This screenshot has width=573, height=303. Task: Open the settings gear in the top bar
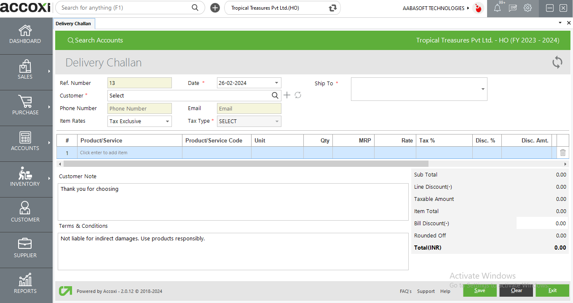coord(527,8)
